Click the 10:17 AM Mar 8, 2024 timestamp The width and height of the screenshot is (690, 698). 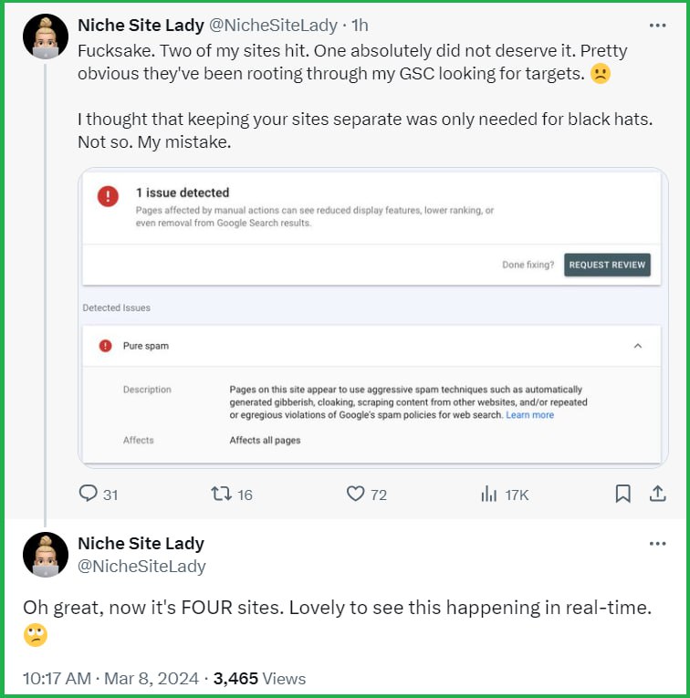[110, 679]
